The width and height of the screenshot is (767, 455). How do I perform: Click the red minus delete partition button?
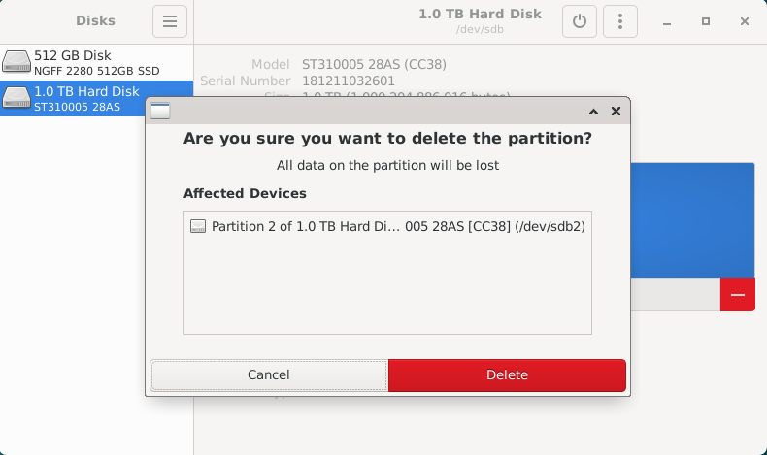pyautogui.click(x=737, y=295)
